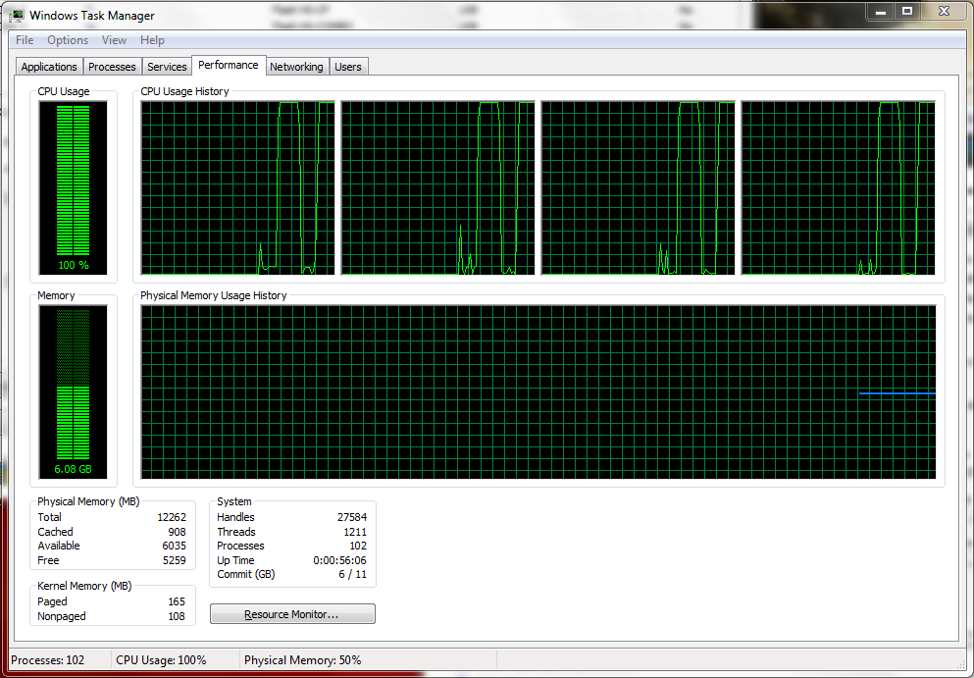The image size is (974, 678).
Task: Switch to the Applications tab
Action: coord(49,67)
